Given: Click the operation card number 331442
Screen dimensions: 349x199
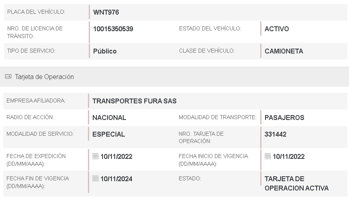Looking at the screenshot, I should pos(275,134).
